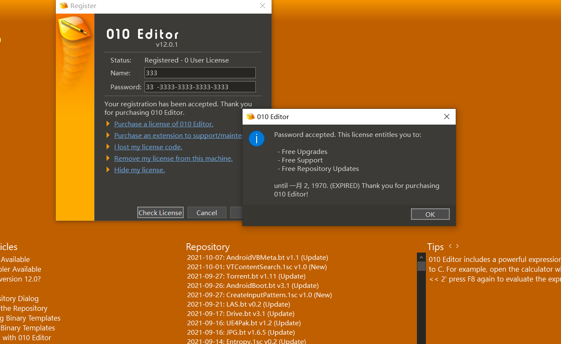Click the 010 Editor icon in message dialog title
Screen dimensions: 561x344
[250, 117]
